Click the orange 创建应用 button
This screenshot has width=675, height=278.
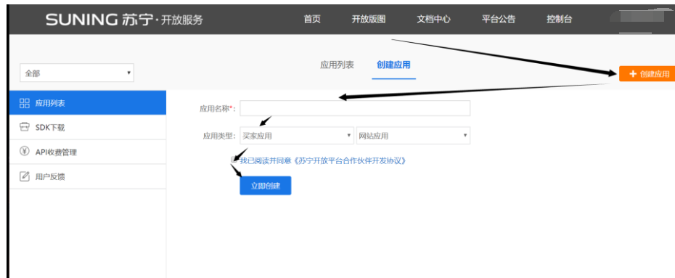[x=647, y=73]
